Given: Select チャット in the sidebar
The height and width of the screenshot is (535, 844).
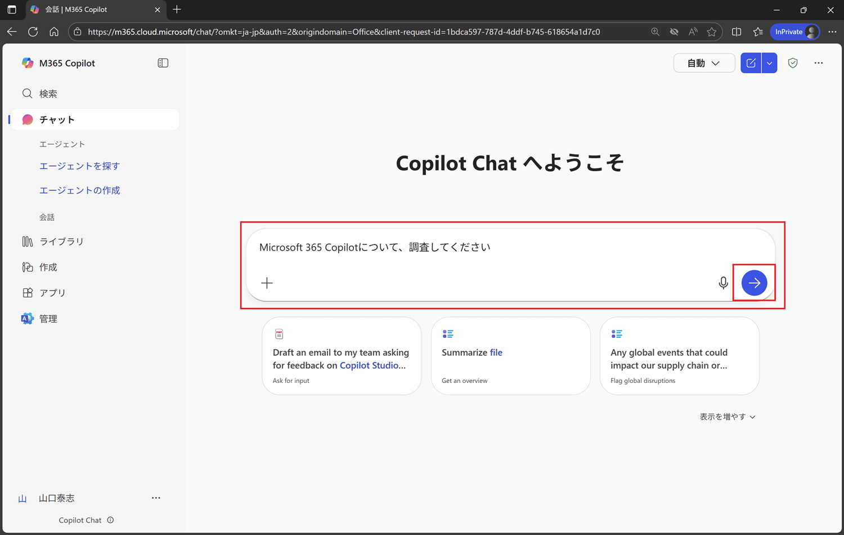Looking at the screenshot, I should coord(95,119).
